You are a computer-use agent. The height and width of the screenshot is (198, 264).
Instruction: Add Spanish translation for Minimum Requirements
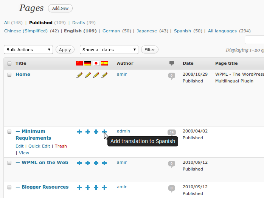coord(104,131)
